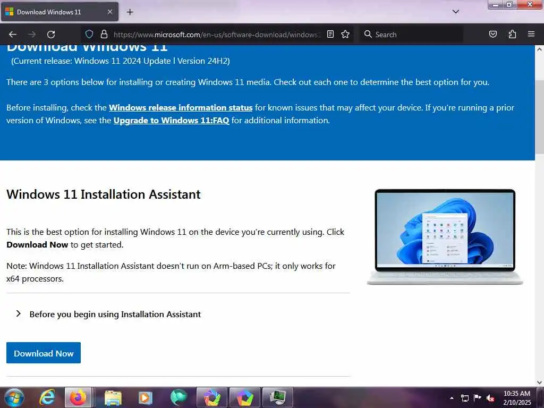Click the Download Now button
Screen dimensions: 544x408
pyautogui.click(x=44, y=353)
